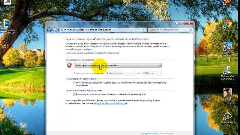The image size is (240, 135).
Task: Open the Camtasia Studio 8 desktop shortcut
Action: pyautogui.click(x=228, y=119)
